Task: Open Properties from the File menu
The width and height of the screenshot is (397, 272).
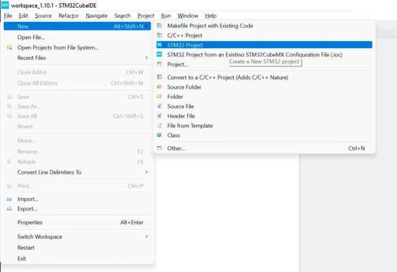Action: point(30,222)
